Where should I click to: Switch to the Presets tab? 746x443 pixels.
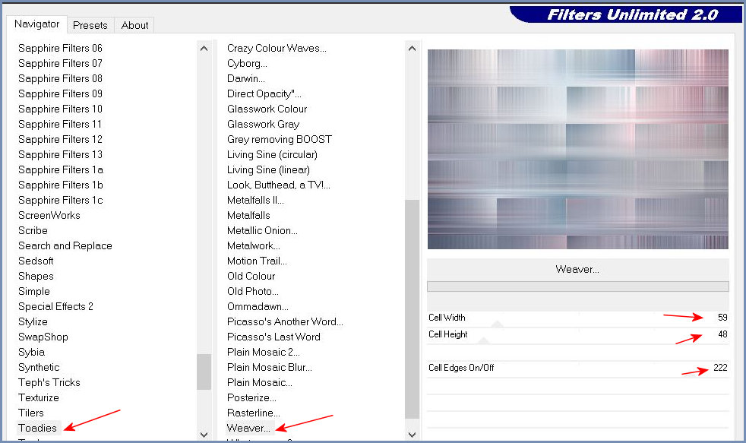tap(90, 25)
